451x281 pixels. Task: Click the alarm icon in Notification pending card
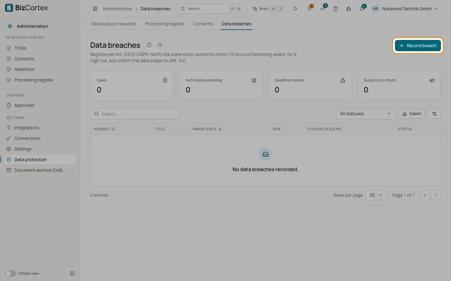coord(254,80)
